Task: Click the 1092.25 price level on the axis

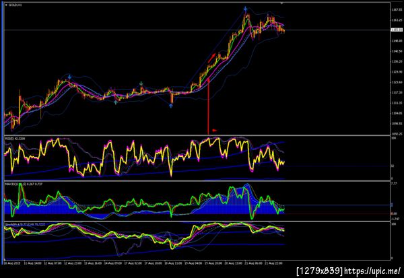Action: [x=397, y=134]
